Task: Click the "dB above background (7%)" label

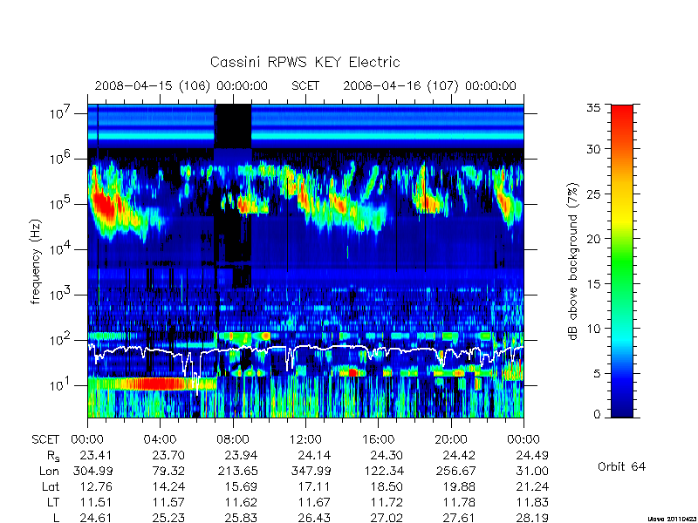Action: pyautogui.click(x=573, y=261)
